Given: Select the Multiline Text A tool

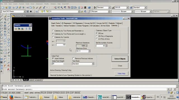Looking at the screenshot, I should (x=1, y=71).
